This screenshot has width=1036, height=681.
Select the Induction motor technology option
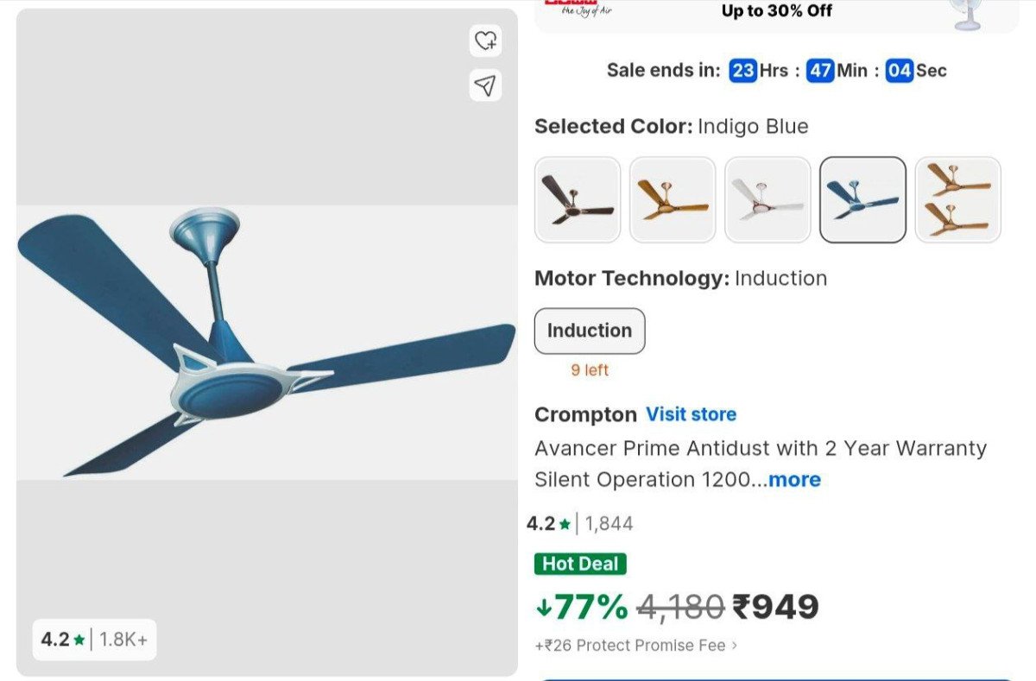590,331
